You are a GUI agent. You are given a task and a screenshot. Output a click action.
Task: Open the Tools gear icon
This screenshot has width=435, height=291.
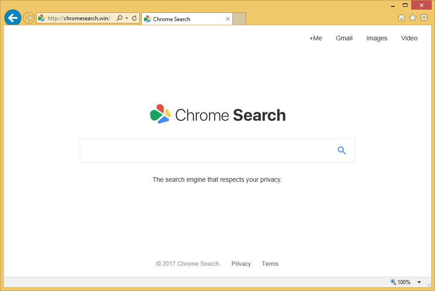[x=424, y=18]
